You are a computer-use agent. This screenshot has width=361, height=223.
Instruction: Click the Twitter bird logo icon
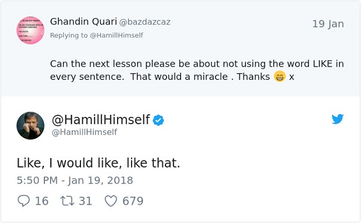(x=338, y=119)
